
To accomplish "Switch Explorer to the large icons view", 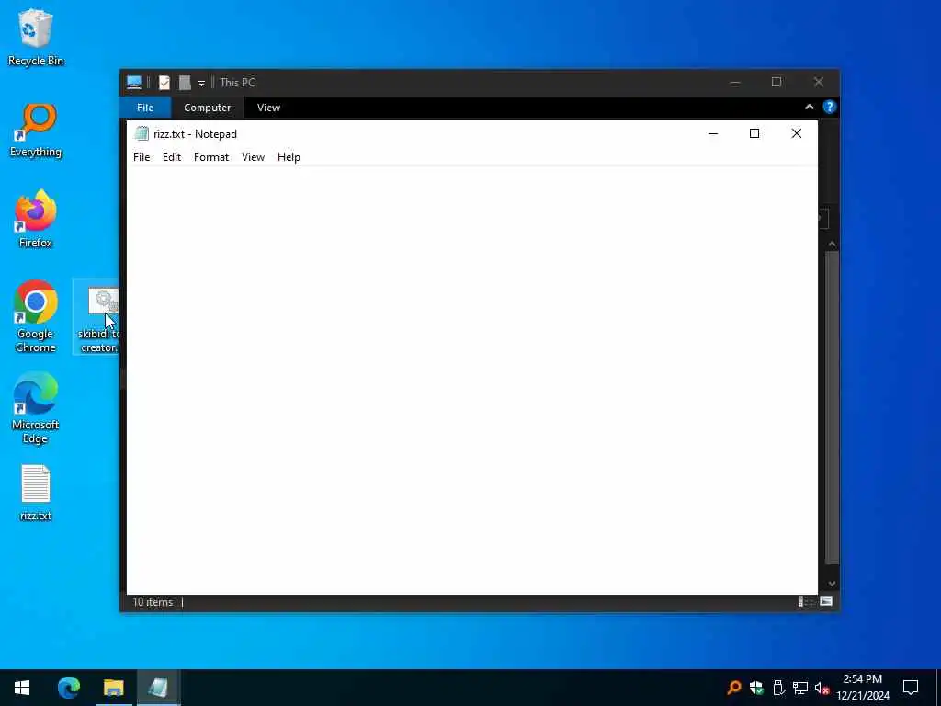I will tap(826, 601).
